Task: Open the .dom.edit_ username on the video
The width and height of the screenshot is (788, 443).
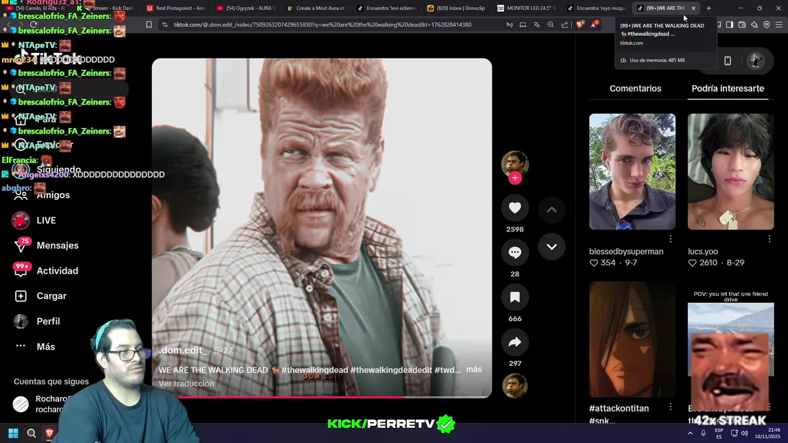Action: (x=183, y=350)
